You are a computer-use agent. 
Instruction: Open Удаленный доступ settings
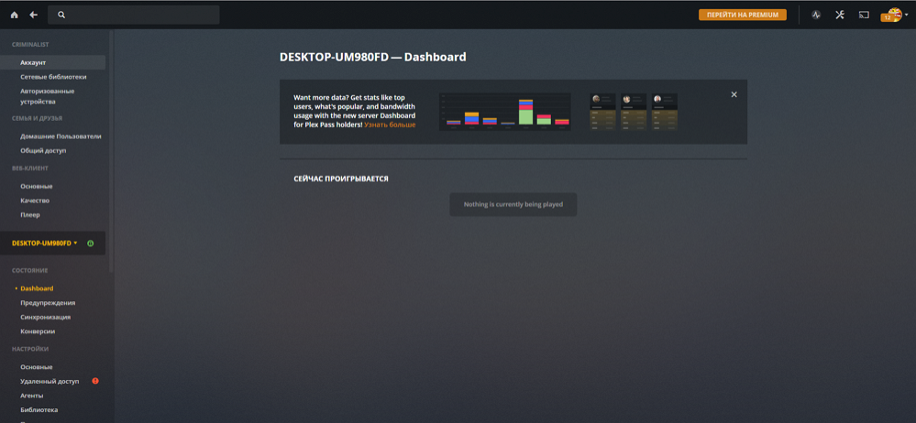tap(50, 381)
